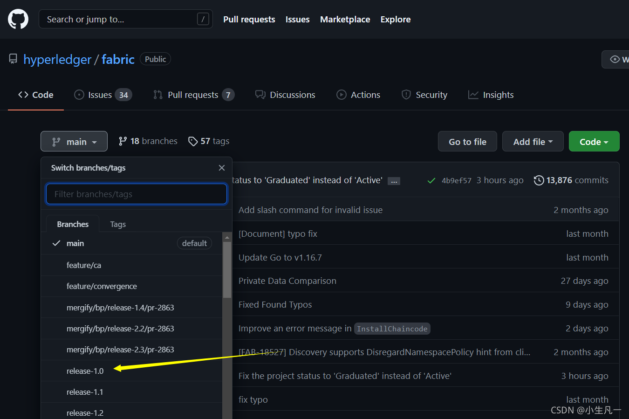Click the Go to file button
629x419 pixels.
(x=467, y=141)
